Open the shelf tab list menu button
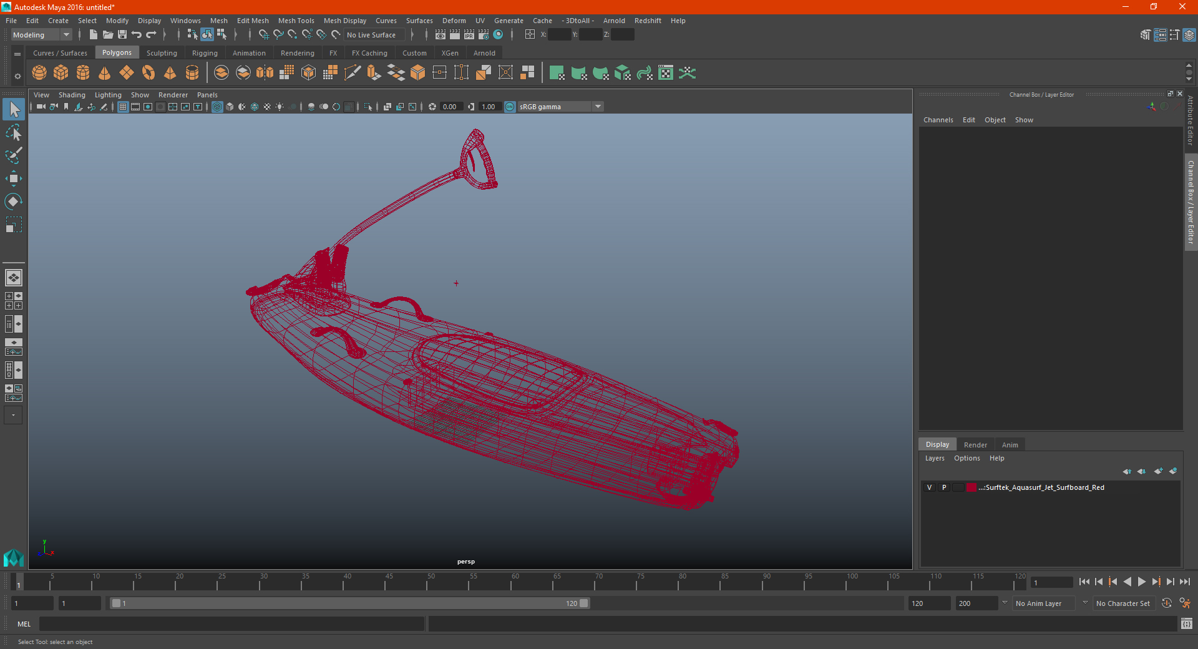Screen dimensions: 1198x649 17,54
